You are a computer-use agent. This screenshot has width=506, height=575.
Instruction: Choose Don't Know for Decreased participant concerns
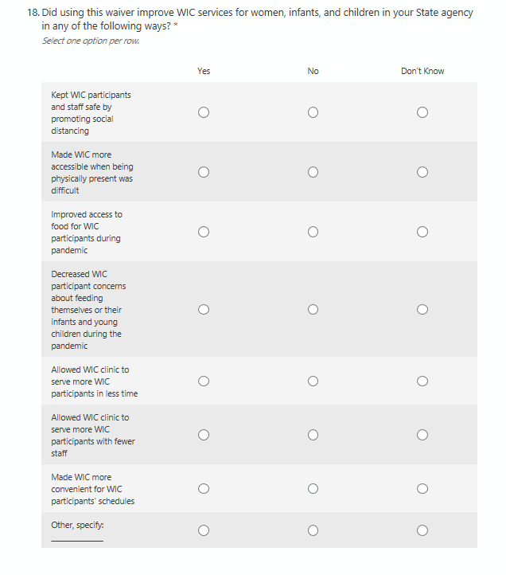(x=422, y=309)
